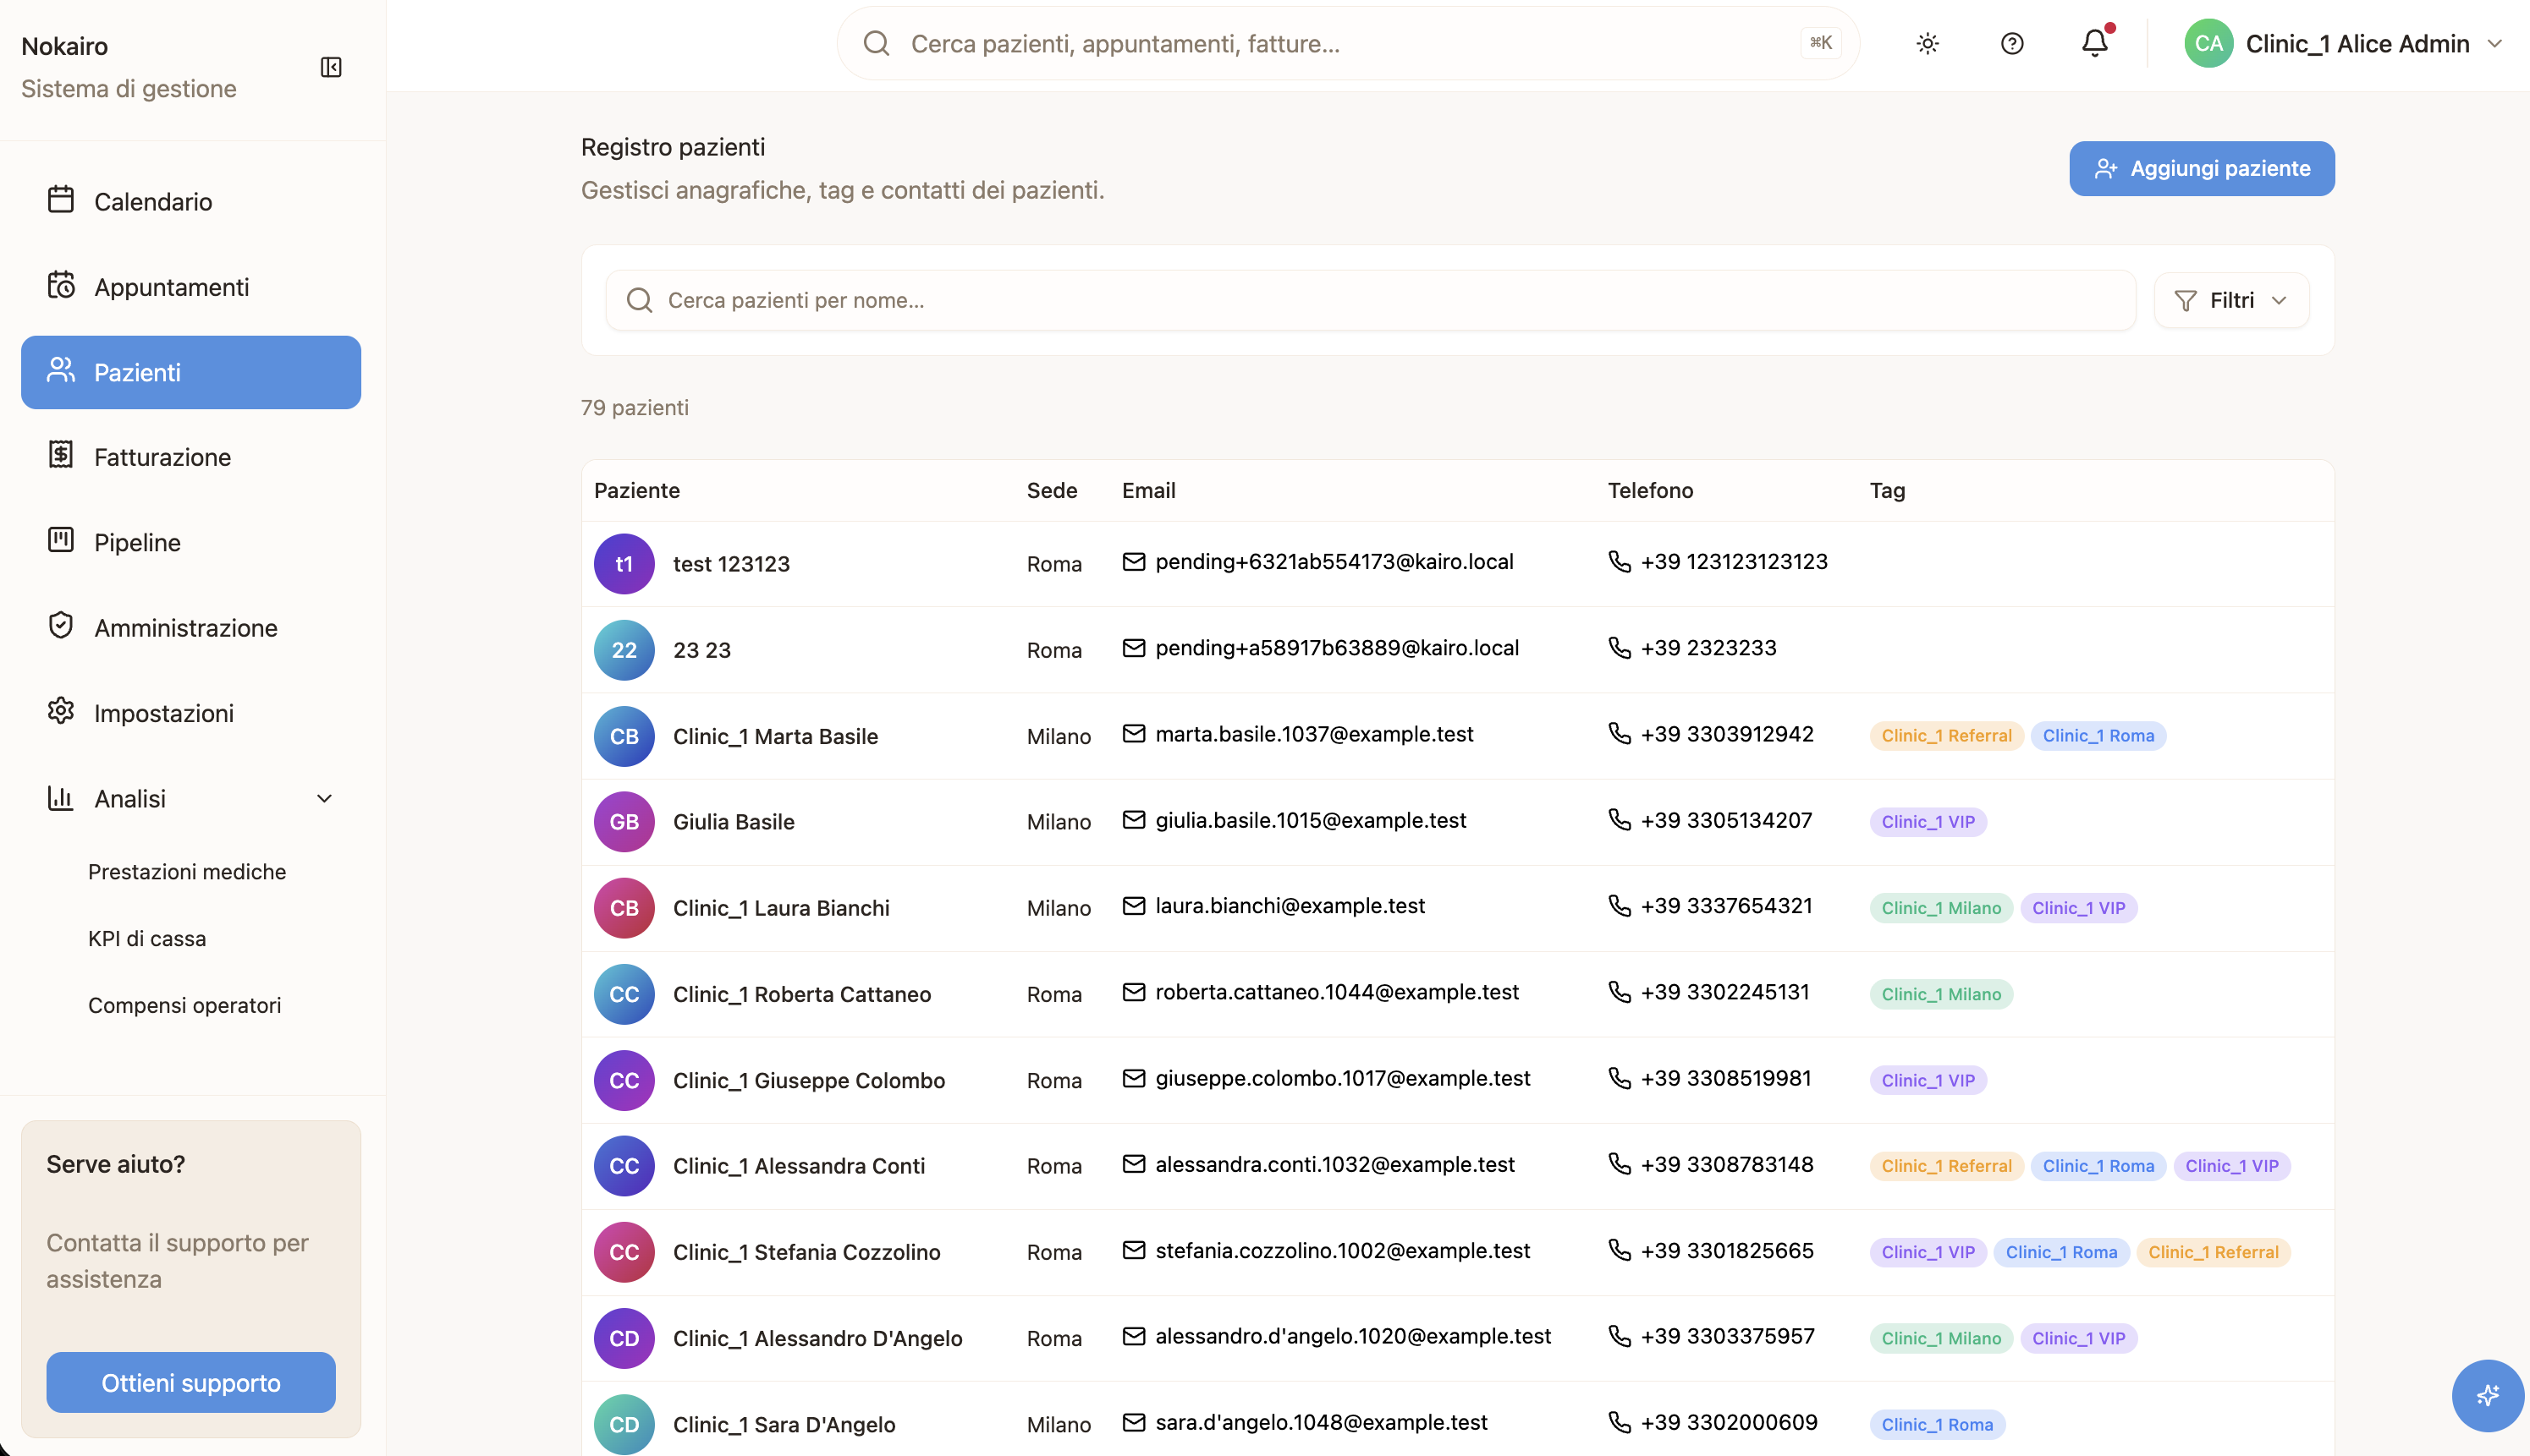
Task: Click the Clinic_1 VIP tag on Giulia Basile
Action: pos(1928,822)
